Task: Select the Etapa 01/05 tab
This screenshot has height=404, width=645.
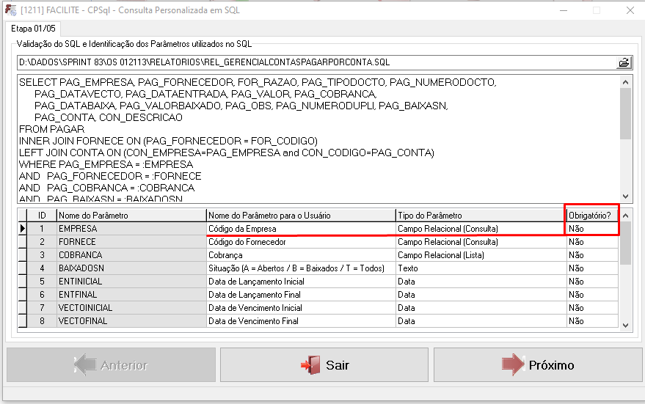Action: tap(33, 29)
